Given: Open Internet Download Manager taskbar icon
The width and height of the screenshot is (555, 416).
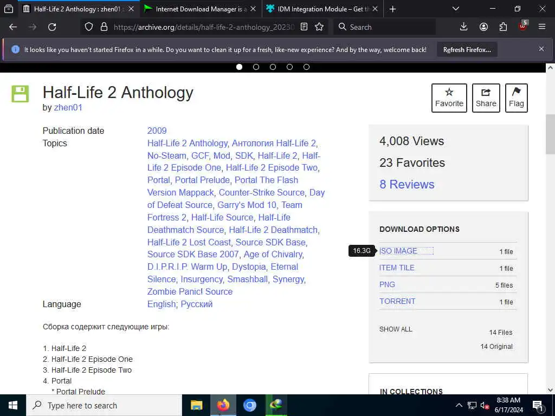Looking at the screenshot, I should coord(276,405).
